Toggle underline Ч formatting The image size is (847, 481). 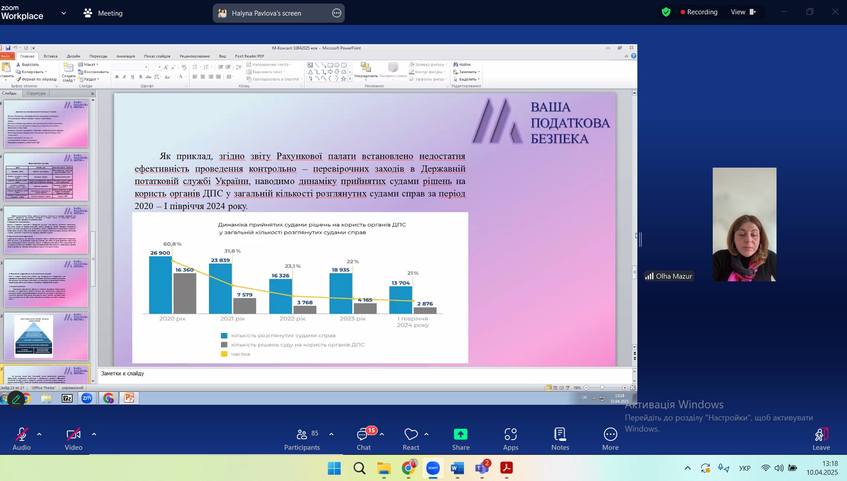point(132,77)
